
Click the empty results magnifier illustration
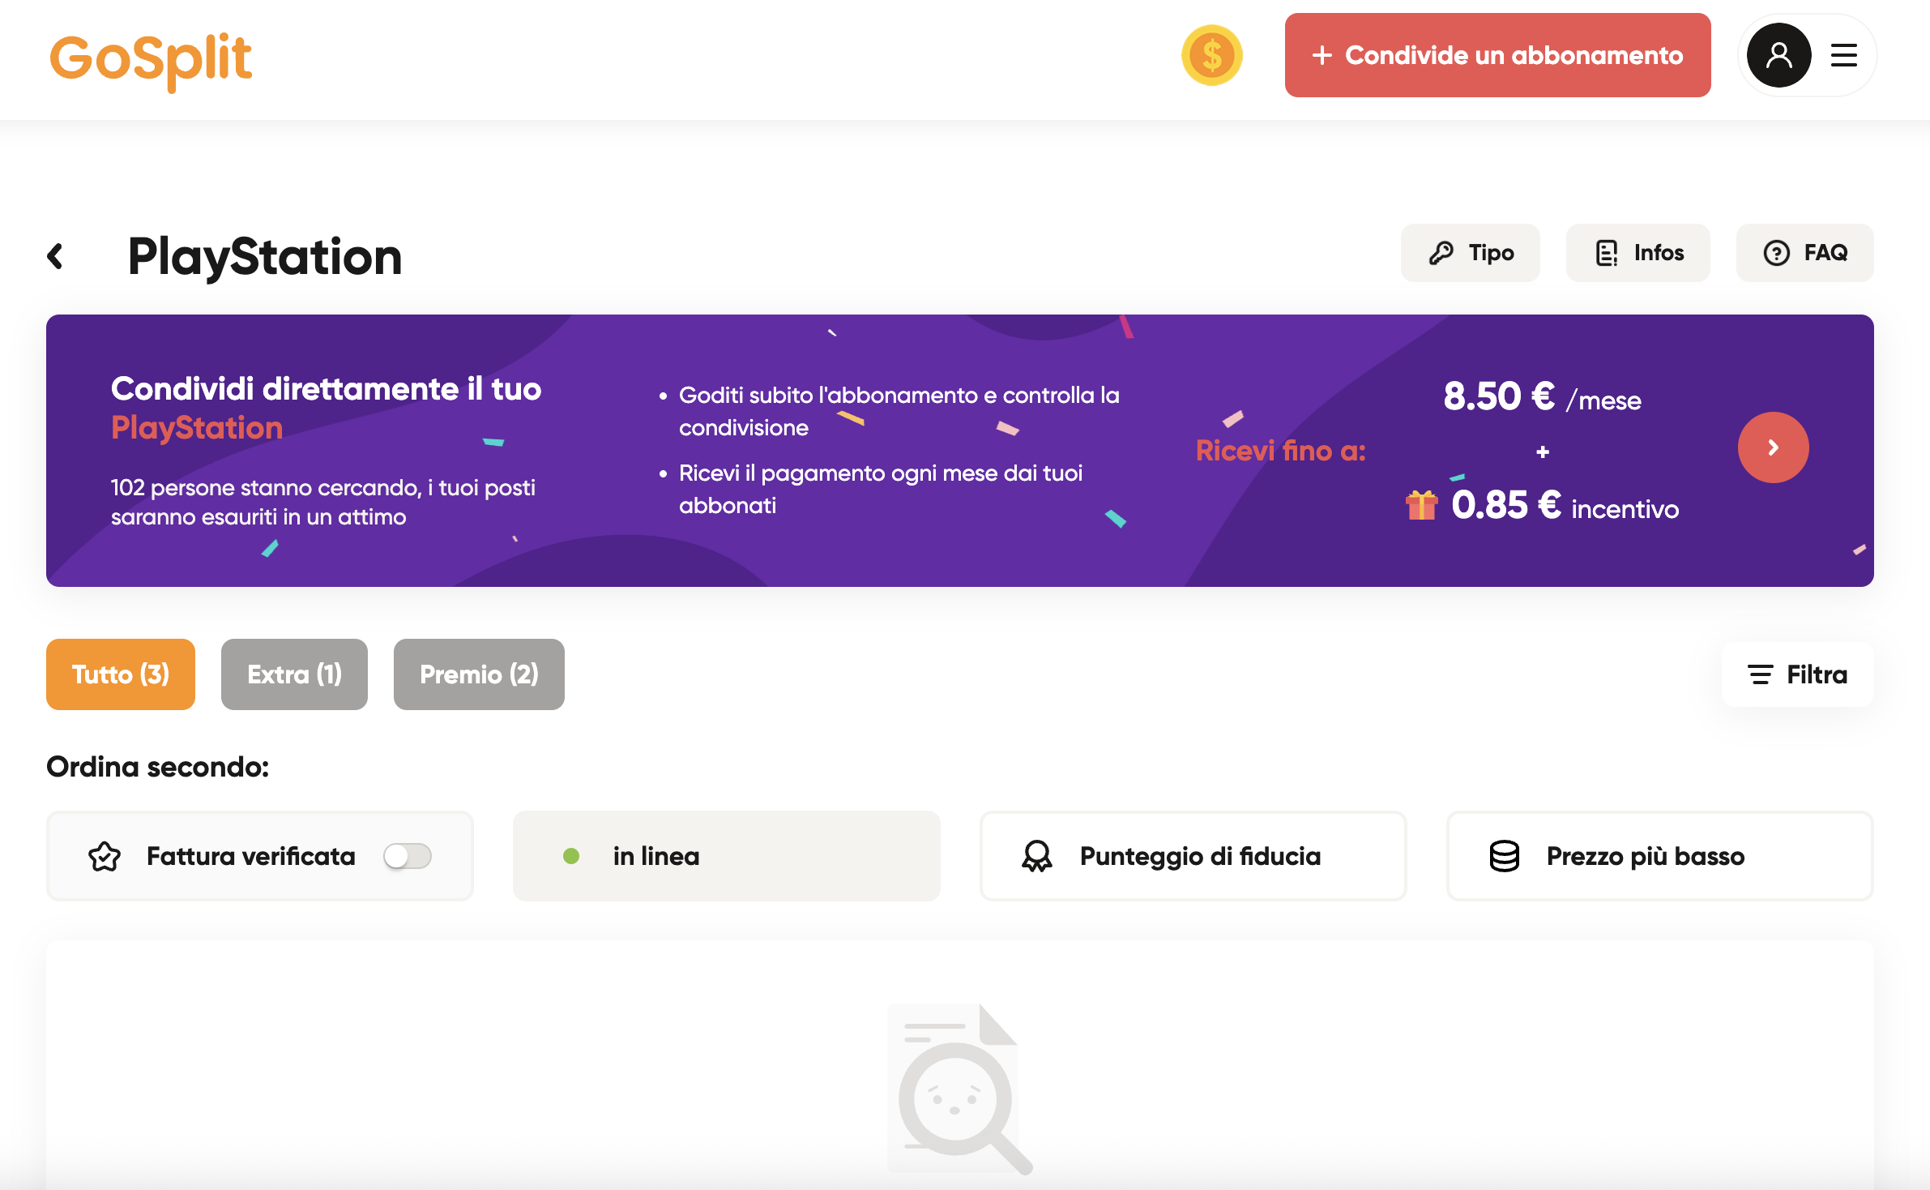point(959,1089)
